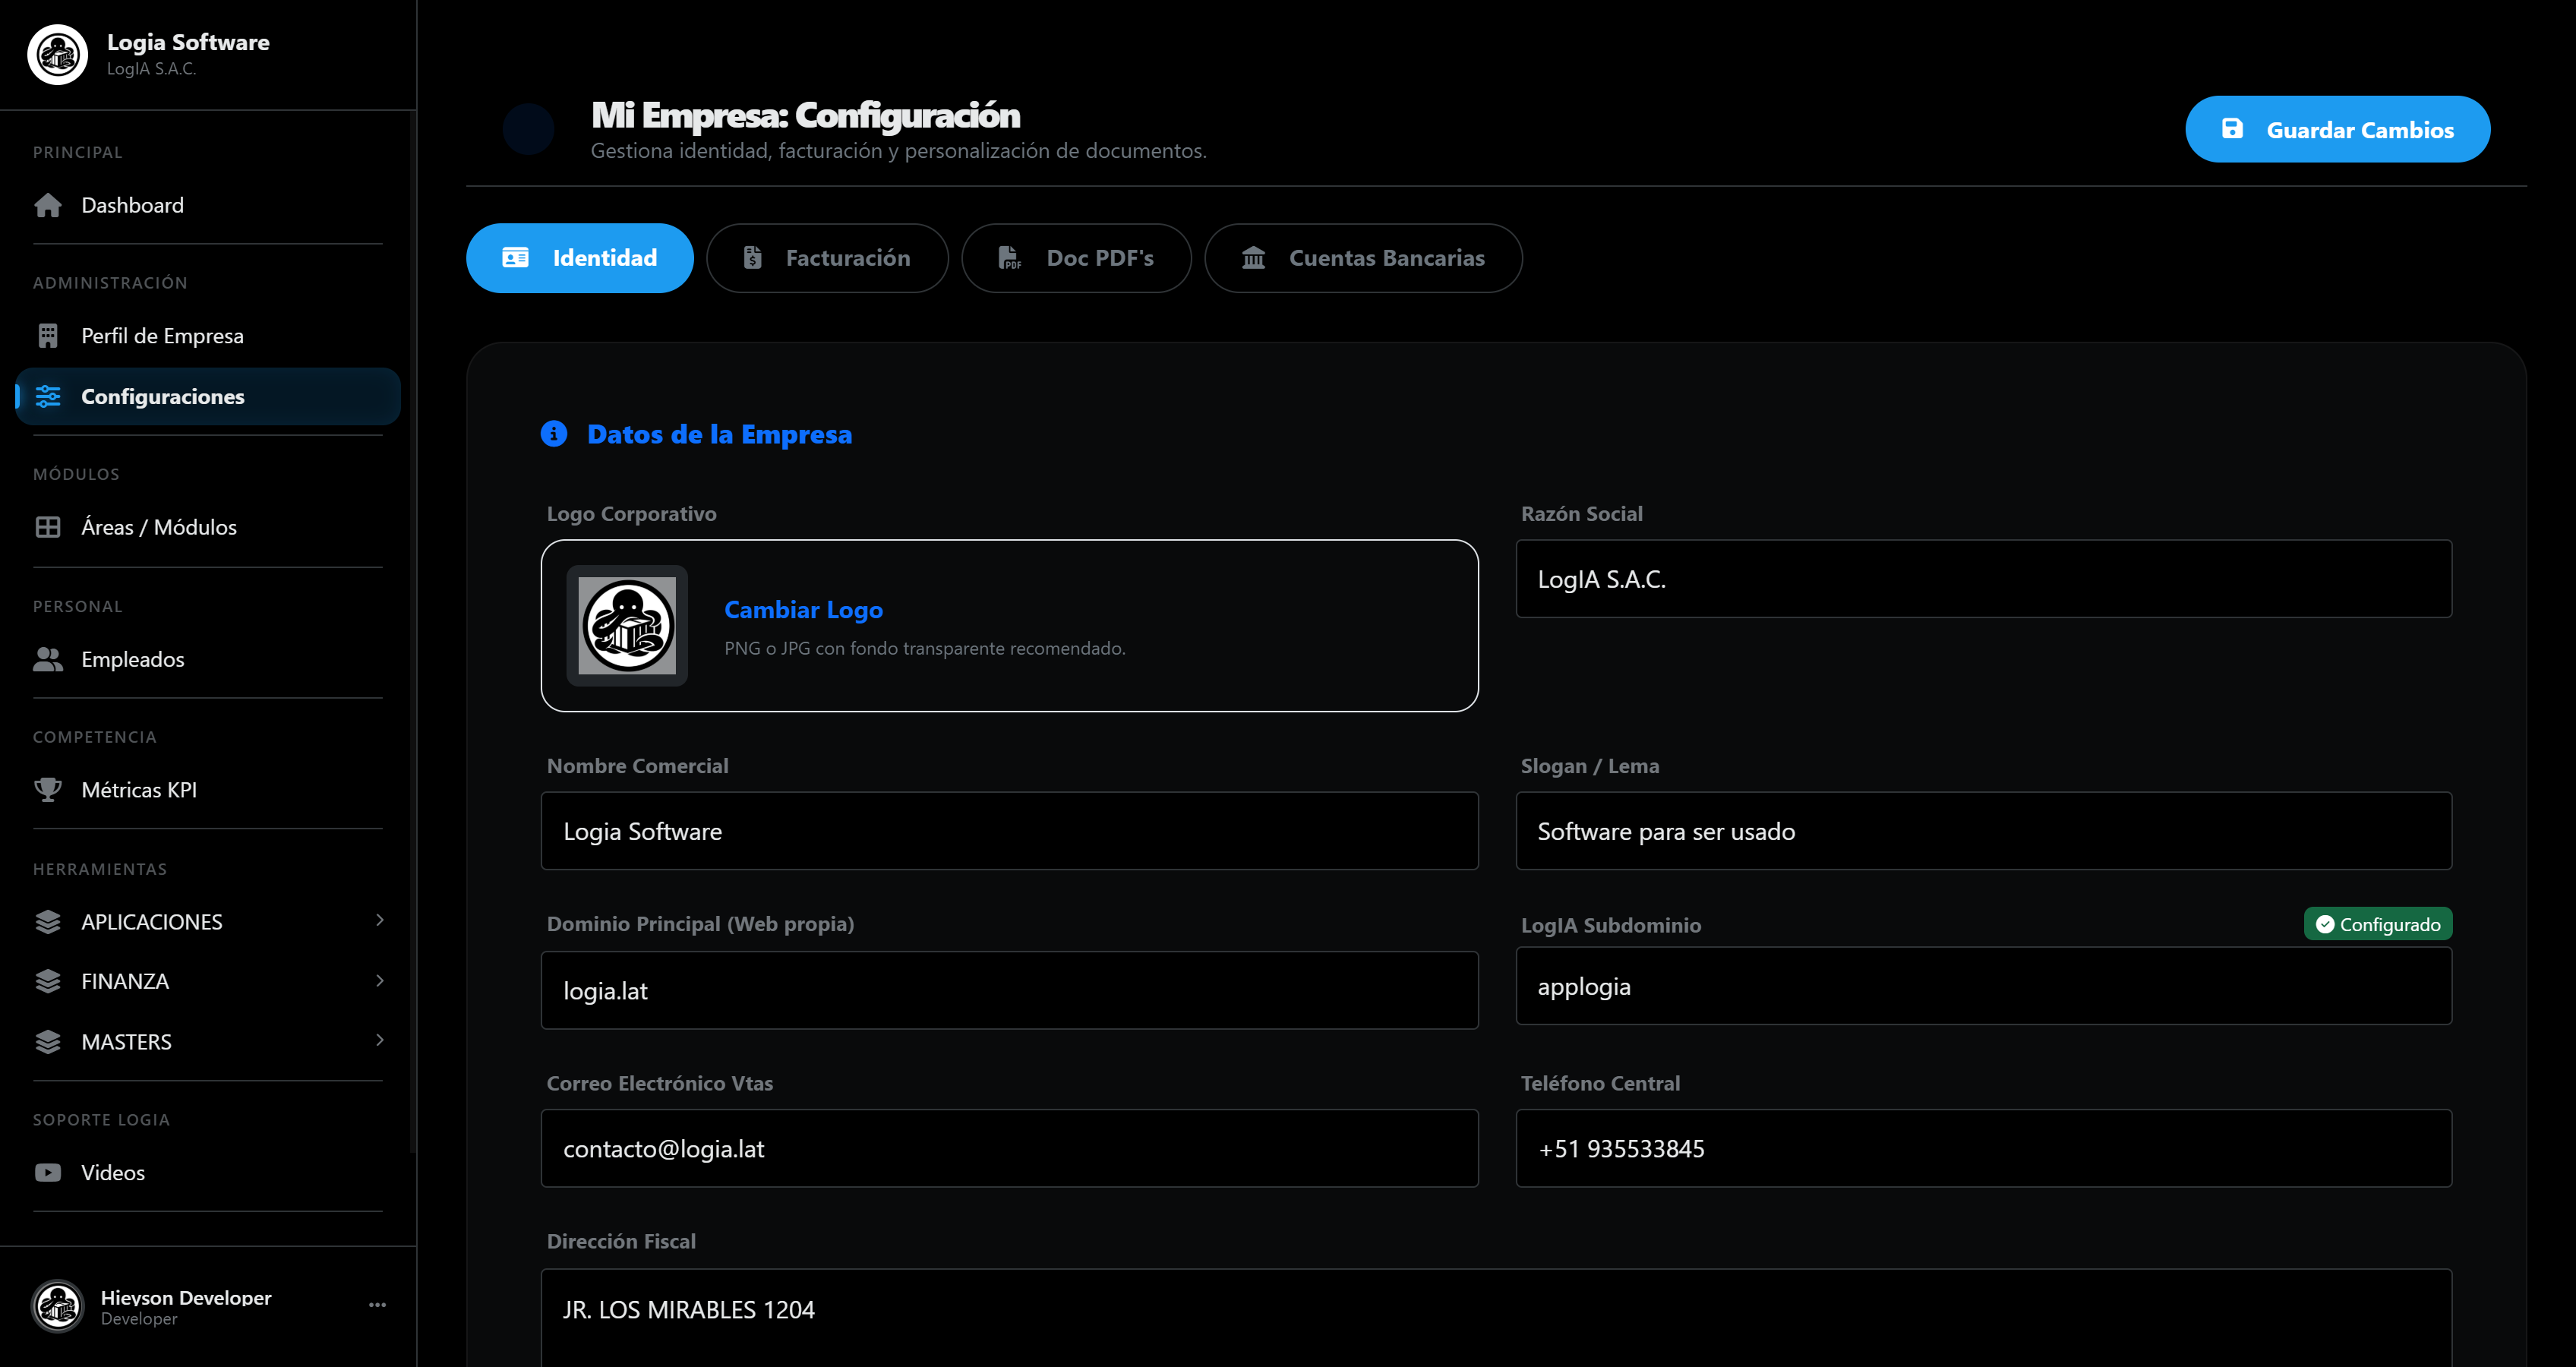Click the APLICACIONES layers icon
The height and width of the screenshot is (1367, 2576).
pos(48,921)
